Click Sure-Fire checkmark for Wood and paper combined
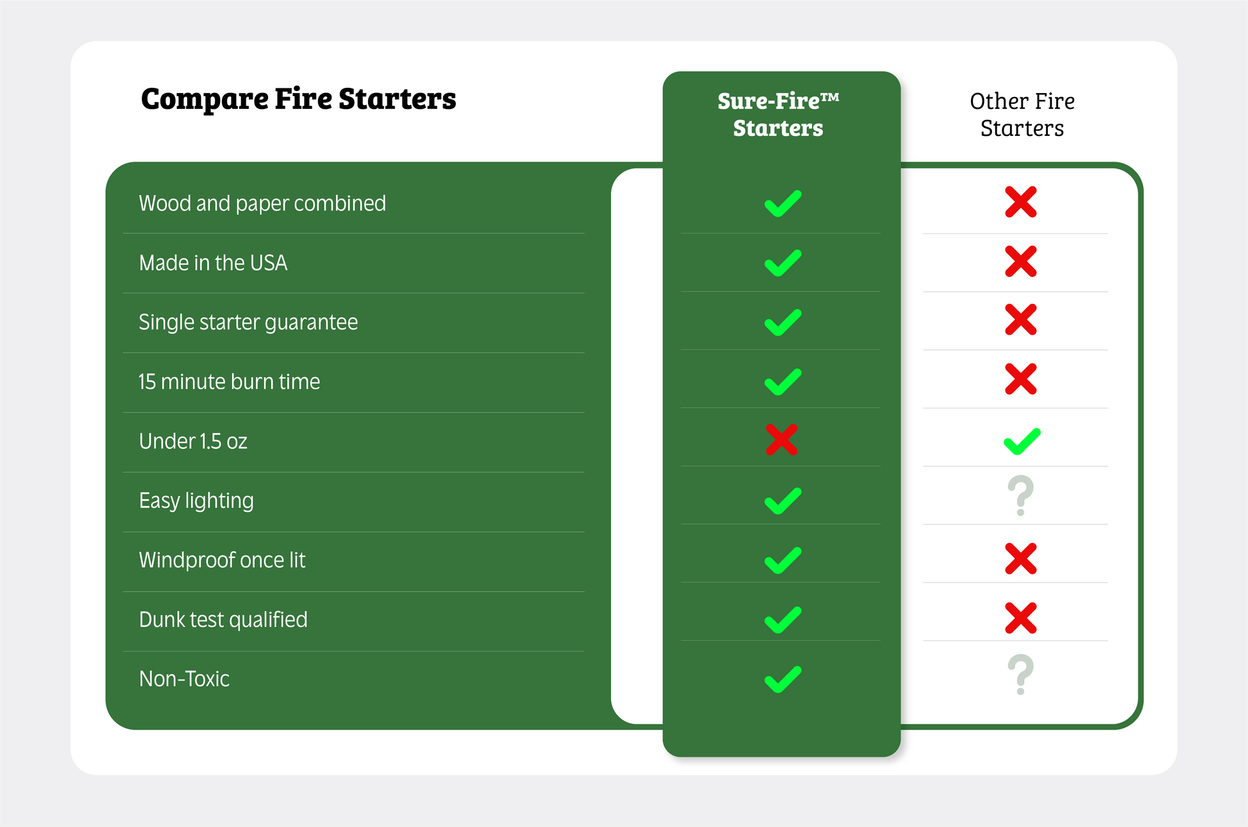This screenshot has width=1248, height=827. coord(782,204)
